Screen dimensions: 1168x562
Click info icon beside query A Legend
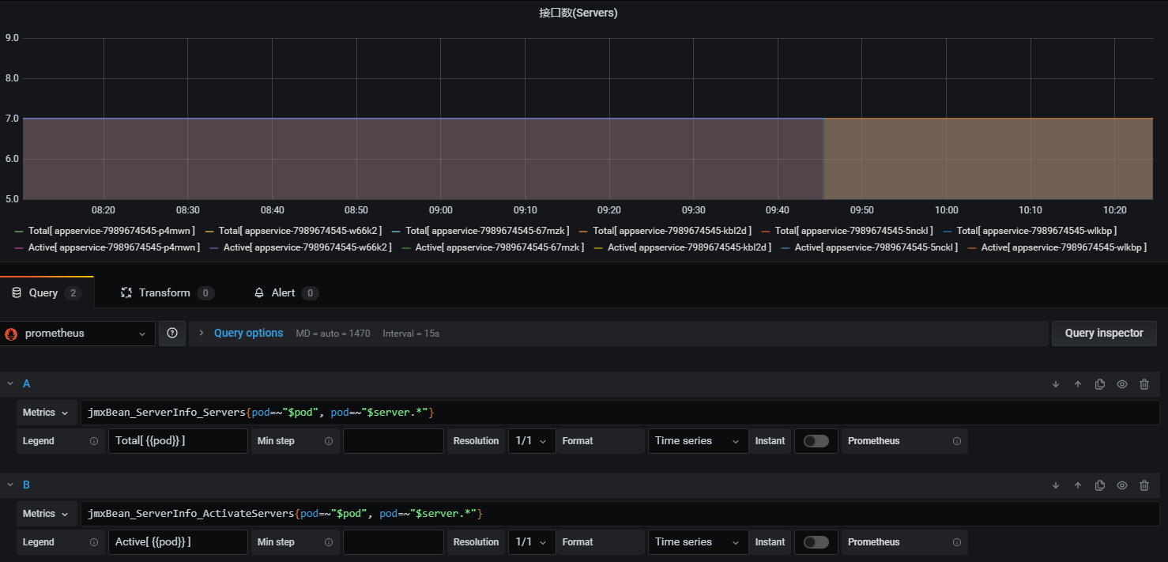[x=94, y=441]
